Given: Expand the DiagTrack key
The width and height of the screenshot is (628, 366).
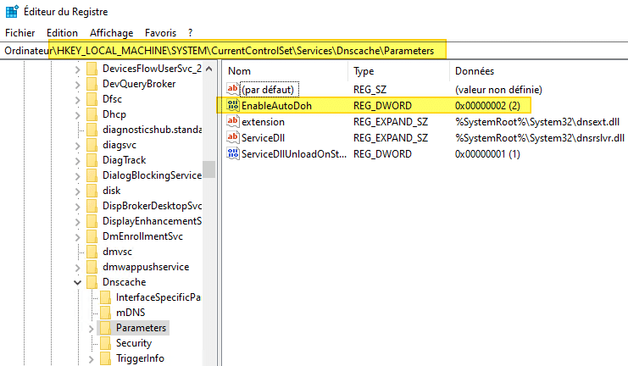Looking at the screenshot, I should pos(78,161).
